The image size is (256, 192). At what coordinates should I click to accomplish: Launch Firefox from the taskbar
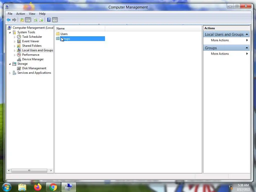tap(38, 187)
